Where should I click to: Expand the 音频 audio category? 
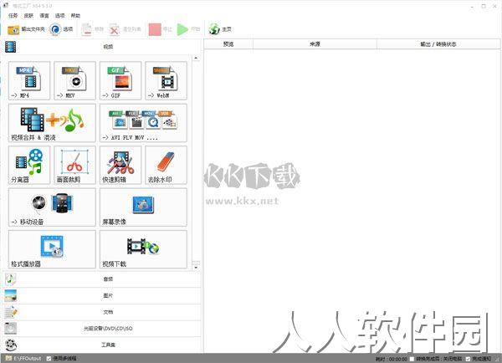point(102,279)
